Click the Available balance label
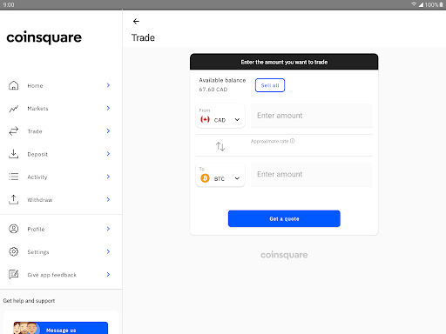446x334 pixels. 222,80
